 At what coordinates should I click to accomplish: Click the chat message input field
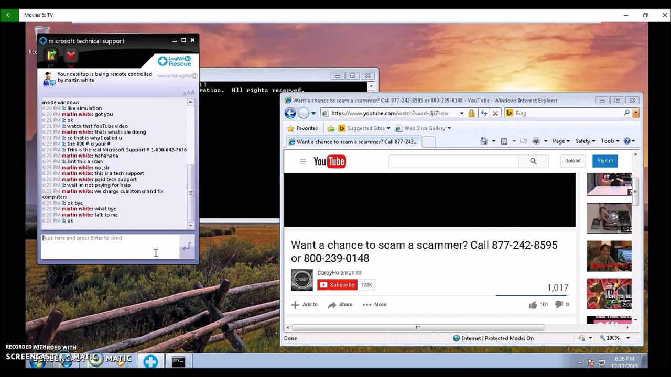click(x=110, y=247)
